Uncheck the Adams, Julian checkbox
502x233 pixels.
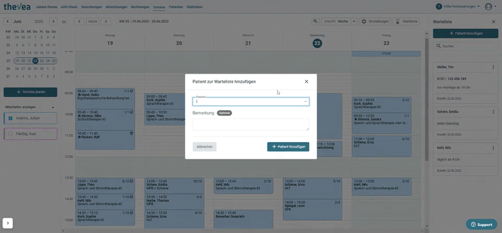10,118
